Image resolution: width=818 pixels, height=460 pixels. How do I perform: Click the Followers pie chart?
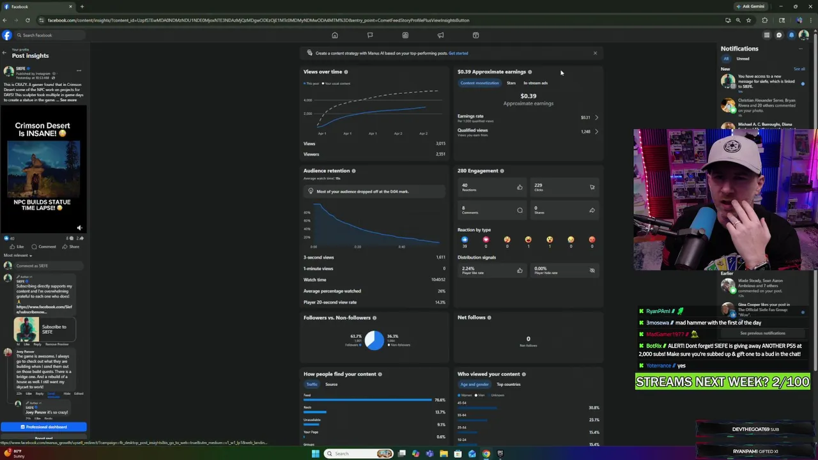pos(374,340)
